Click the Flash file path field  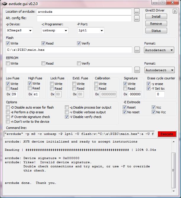[69, 50]
